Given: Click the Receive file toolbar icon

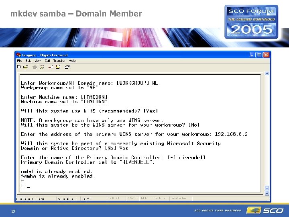Looking at the screenshot, I should tap(58, 67).
